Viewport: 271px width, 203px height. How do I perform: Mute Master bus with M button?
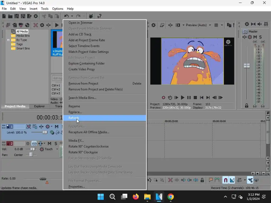click(255, 37)
